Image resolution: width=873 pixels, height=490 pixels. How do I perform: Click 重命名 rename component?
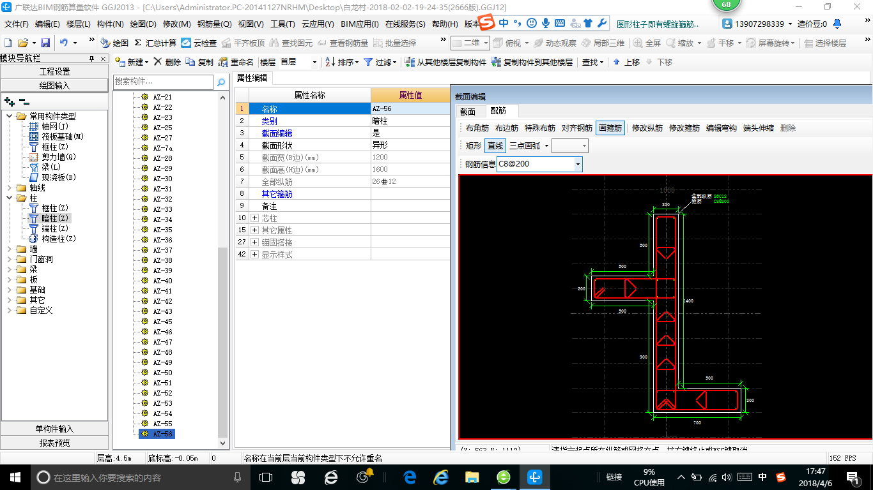[236, 62]
